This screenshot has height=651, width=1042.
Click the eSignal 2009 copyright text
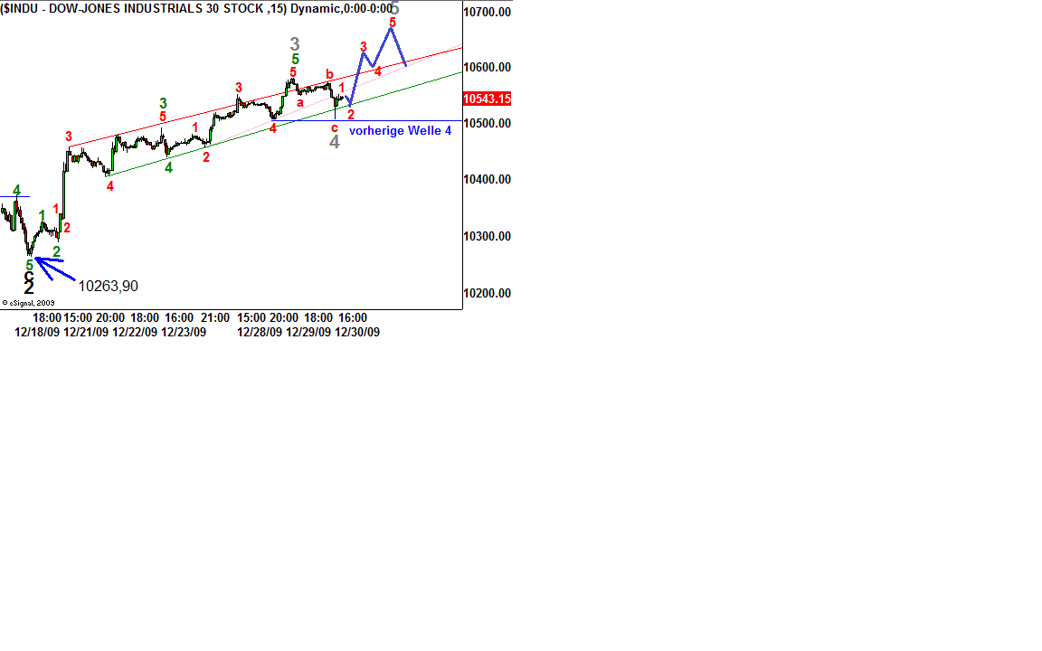click(28, 304)
